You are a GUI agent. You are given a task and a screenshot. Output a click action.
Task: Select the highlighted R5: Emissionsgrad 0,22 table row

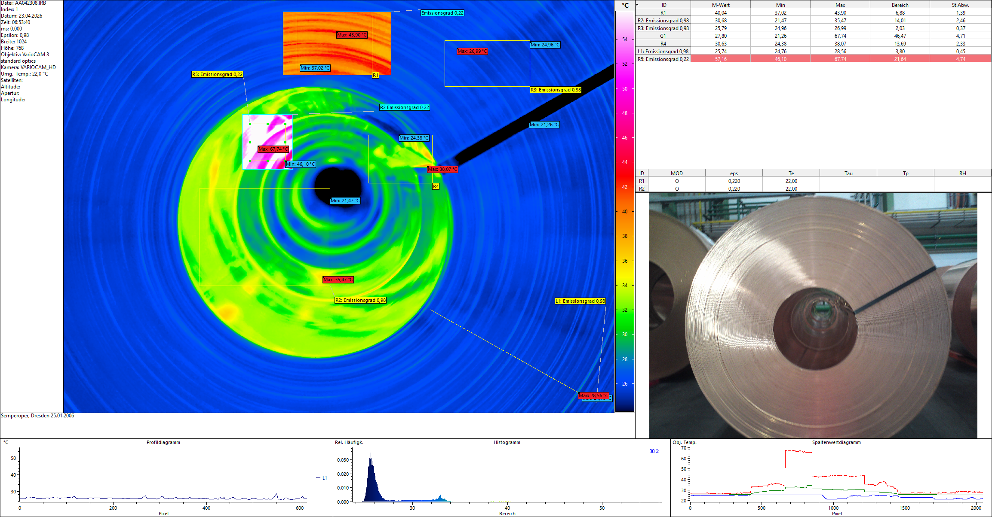813,59
